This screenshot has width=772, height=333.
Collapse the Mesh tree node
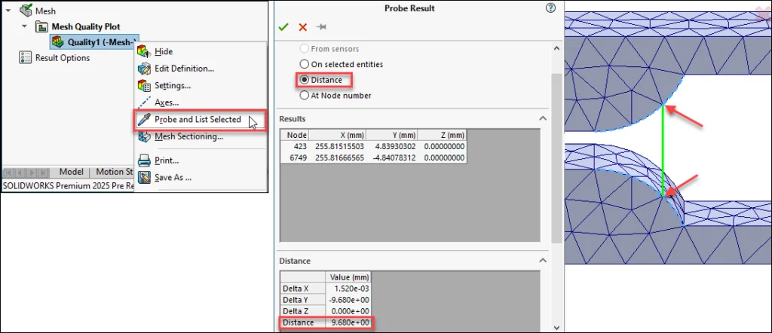[8, 11]
